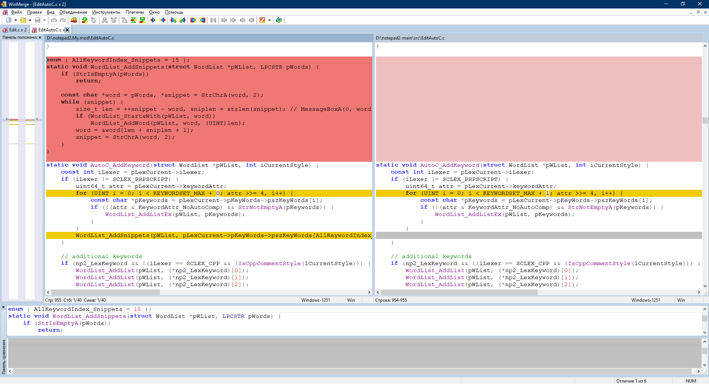This screenshot has width=709, height=384.
Task: Jump to the next difference
Action: [85, 20]
